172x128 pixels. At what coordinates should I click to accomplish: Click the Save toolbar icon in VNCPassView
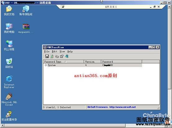(x=47, y=56)
